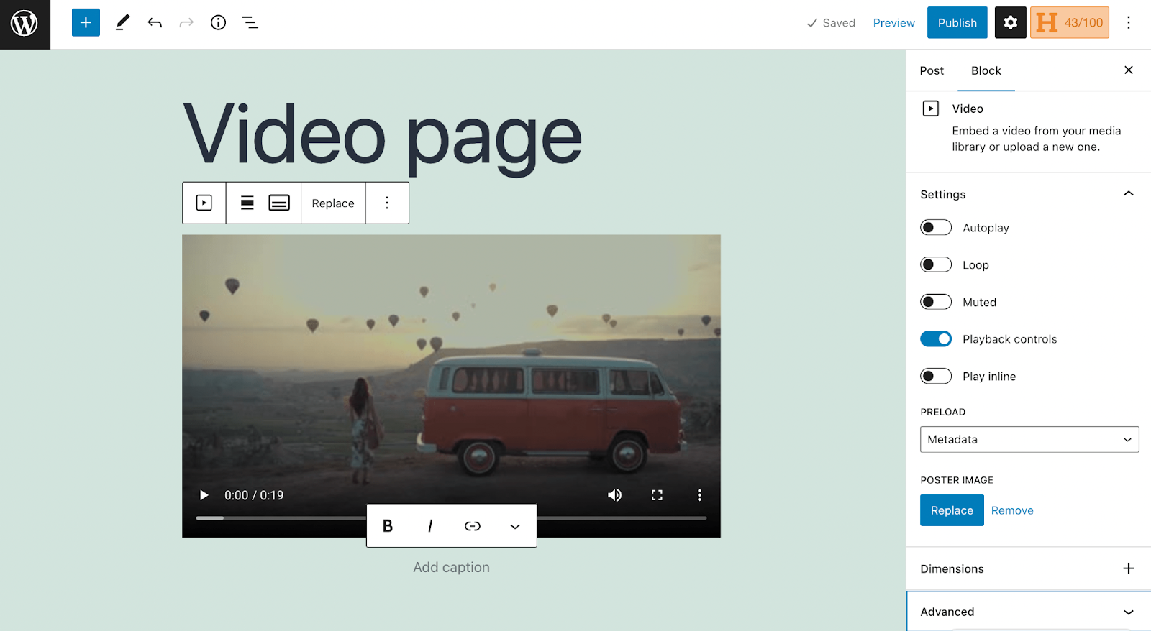Image resolution: width=1151 pixels, height=631 pixels.
Task: Open the post details info icon
Action: (218, 23)
